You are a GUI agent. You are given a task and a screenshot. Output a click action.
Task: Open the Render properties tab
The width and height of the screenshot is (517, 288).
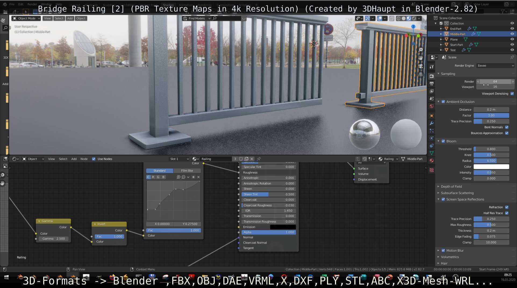coord(432,76)
